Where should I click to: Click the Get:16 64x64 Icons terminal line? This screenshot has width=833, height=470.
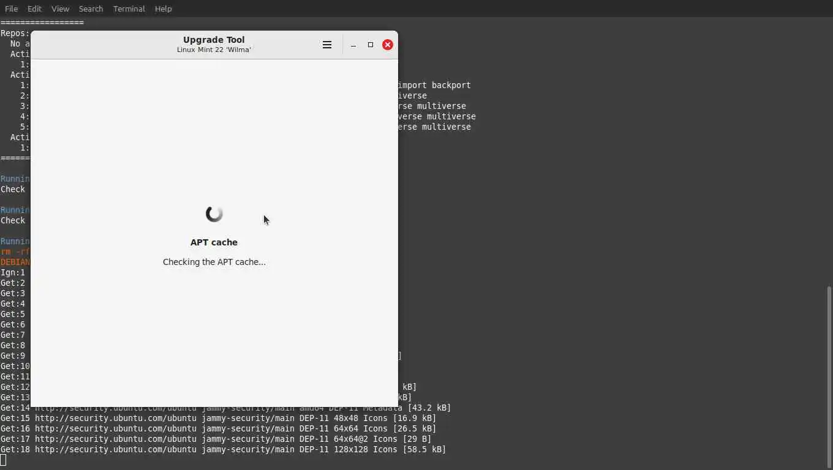(x=218, y=428)
